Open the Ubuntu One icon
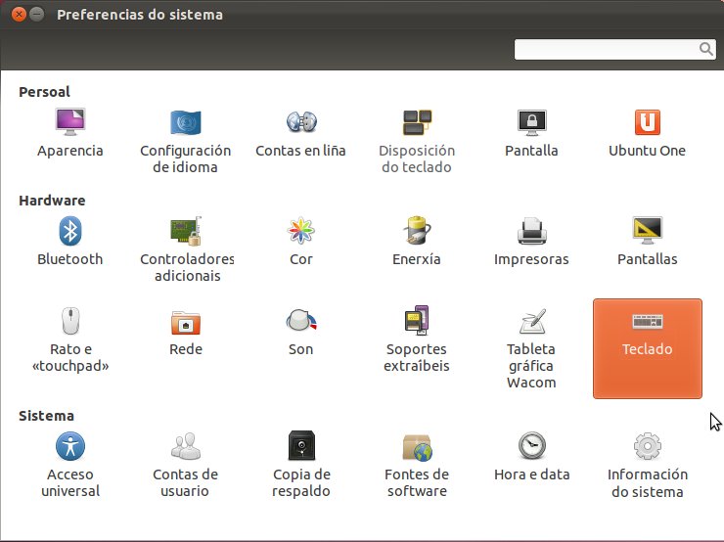This screenshot has width=724, height=542. click(648, 122)
